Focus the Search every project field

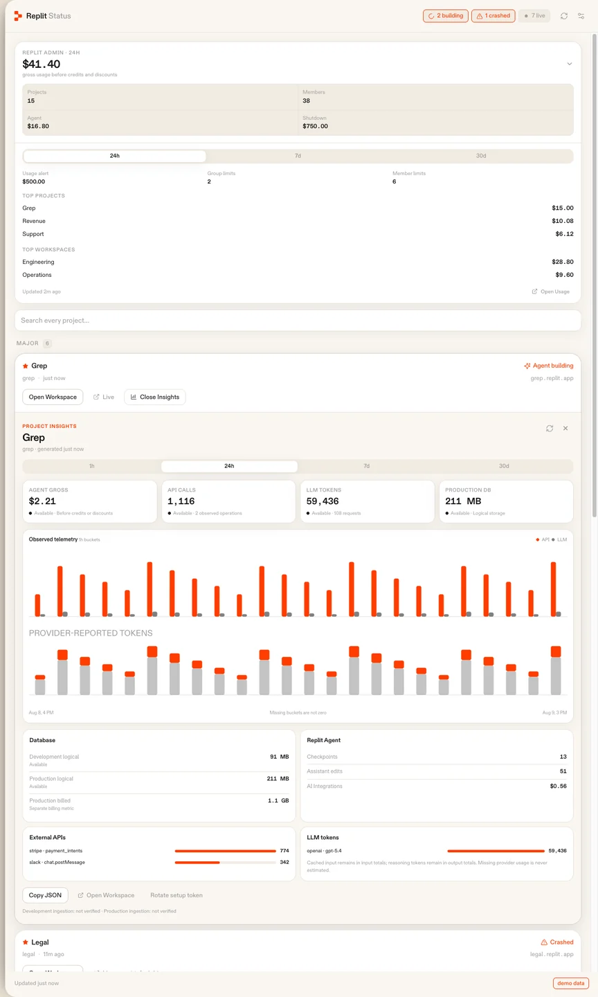[x=298, y=321]
